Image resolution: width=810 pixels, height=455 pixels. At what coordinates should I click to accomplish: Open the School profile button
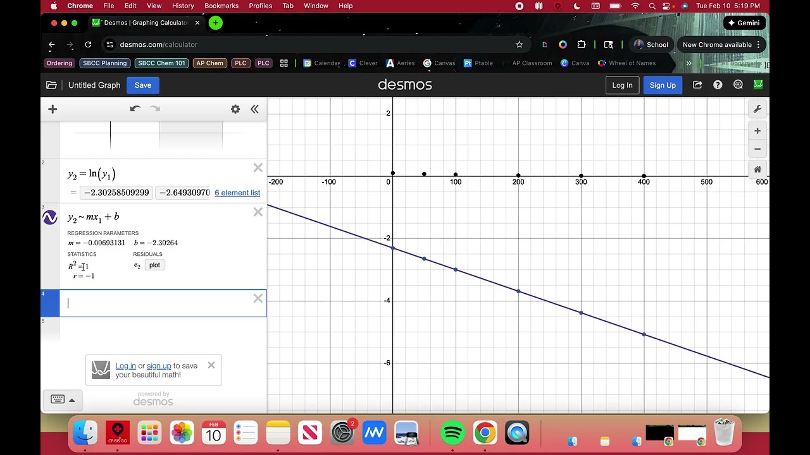(x=651, y=45)
